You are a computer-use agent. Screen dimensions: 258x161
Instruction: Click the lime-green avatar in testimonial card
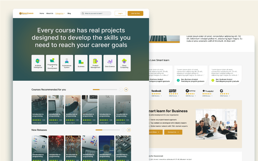coord(213,80)
